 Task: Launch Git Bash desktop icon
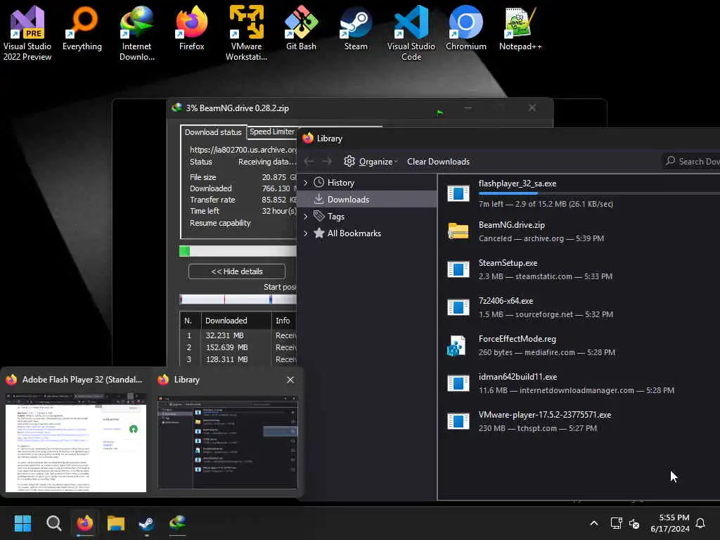click(x=301, y=28)
